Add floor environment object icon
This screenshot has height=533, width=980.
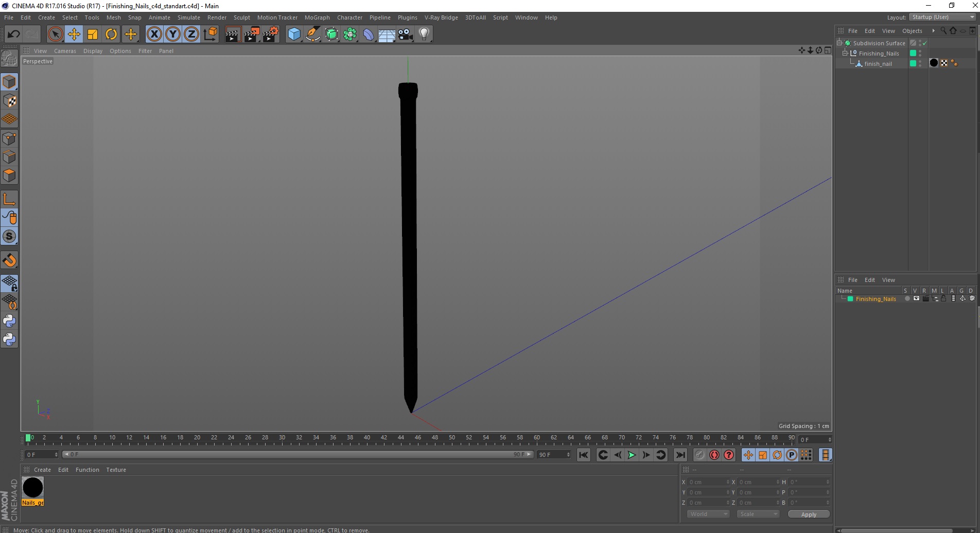(x=387, y=34)
